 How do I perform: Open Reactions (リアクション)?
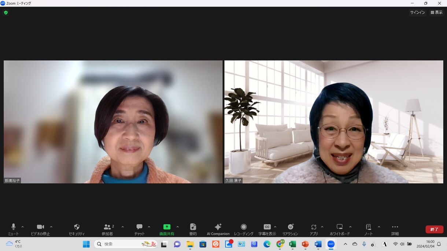tap(290, 229)
